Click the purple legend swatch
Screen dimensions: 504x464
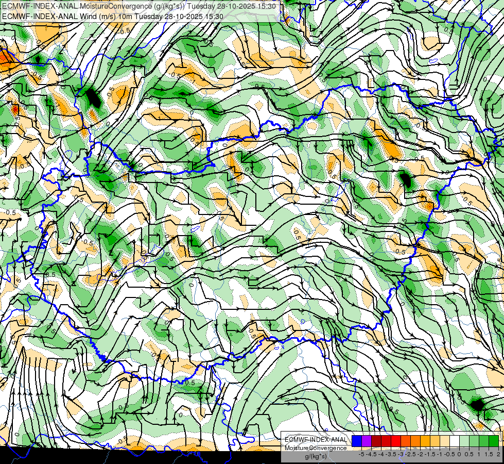367,441
